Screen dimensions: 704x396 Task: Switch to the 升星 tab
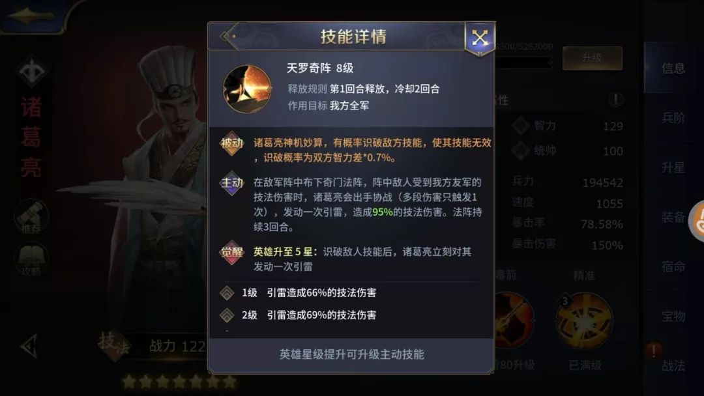click(x=673, y=168)
